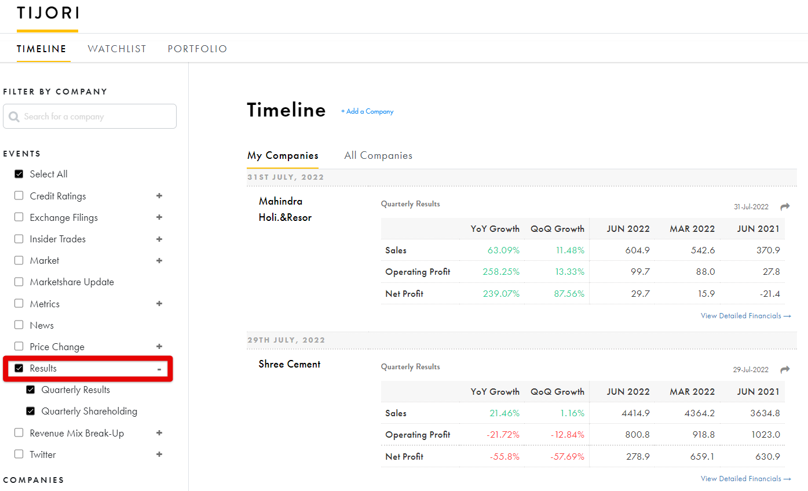This screenshot has height=491, width=808.
Task: Click the Add a Company link
Action: click(367, 111)
